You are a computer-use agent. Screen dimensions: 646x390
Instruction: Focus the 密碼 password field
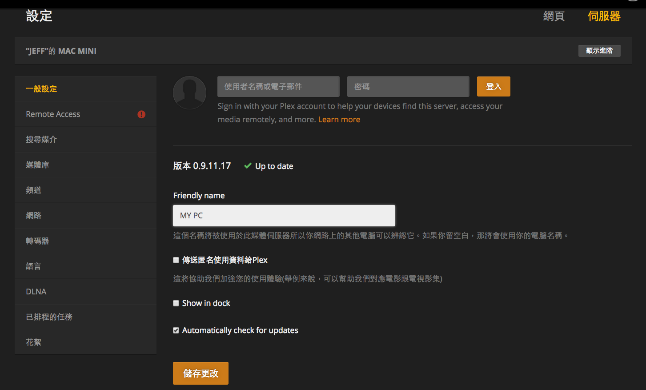[408, 87]
